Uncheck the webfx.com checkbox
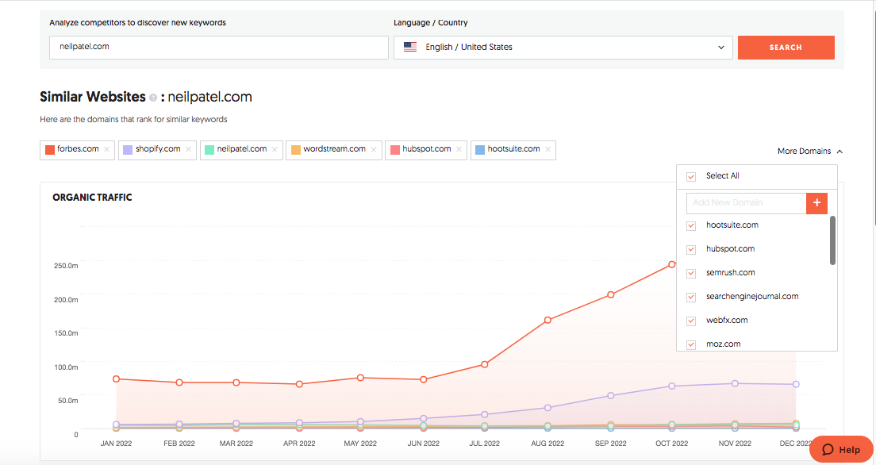This screenshot has height=465, width=876. pyautogui.click(x=691, y=321)
